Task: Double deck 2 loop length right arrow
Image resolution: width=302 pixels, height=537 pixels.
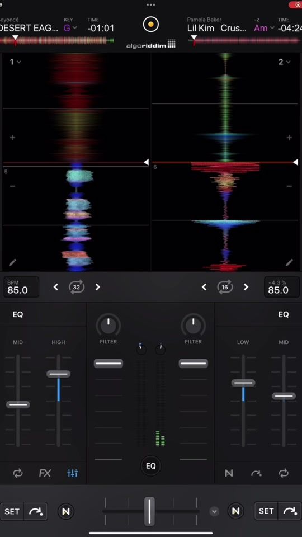Action: 246,287
